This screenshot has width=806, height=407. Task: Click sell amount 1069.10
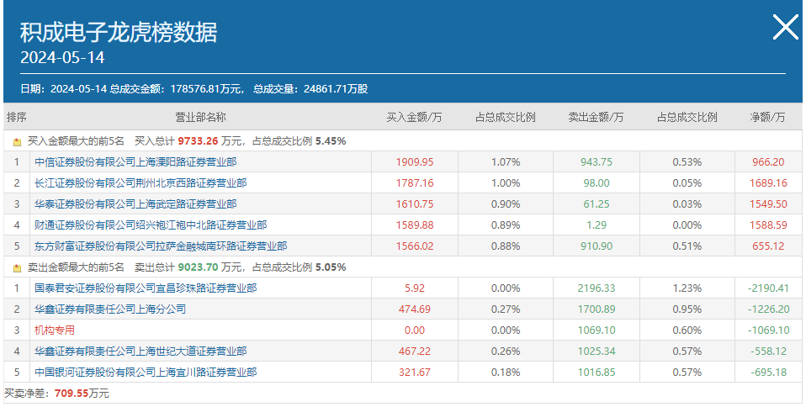pos(597,330)
